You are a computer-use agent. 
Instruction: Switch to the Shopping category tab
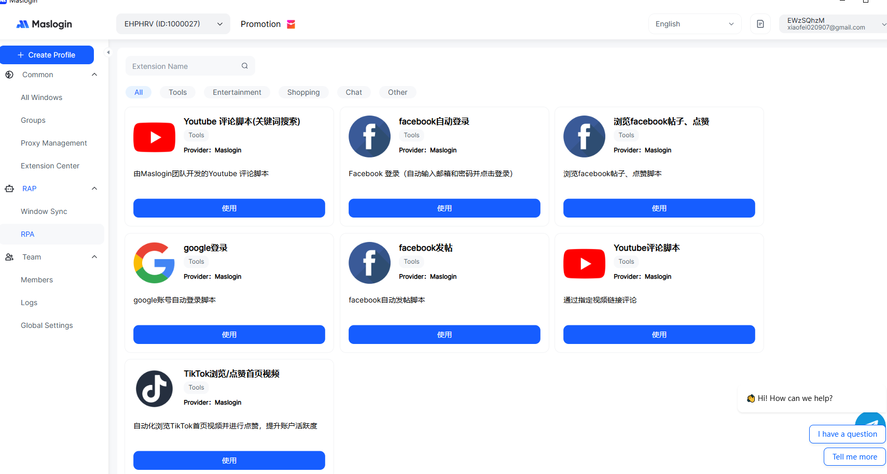[303, 92]
